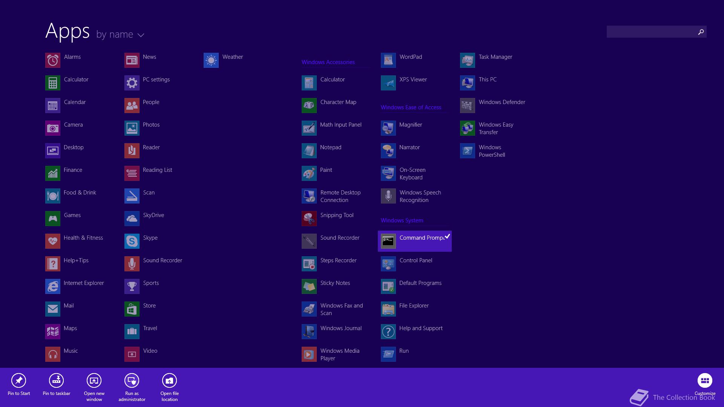Viewport: 724px width, 407px height.
Task: Open Sticky Notes icon
Action: pyautogui.click(x=309, y=286)
